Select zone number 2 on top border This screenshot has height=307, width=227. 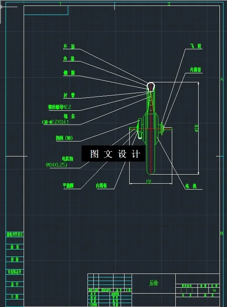169,4
